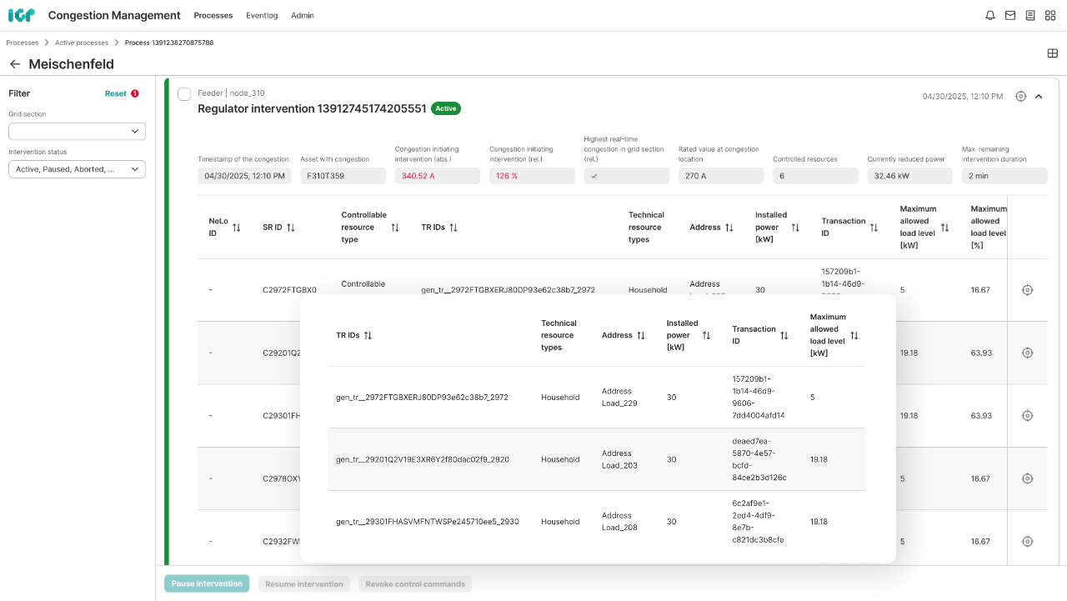
Task: Navigate to Active processes breadcrumb
Action: coord(82,43)
